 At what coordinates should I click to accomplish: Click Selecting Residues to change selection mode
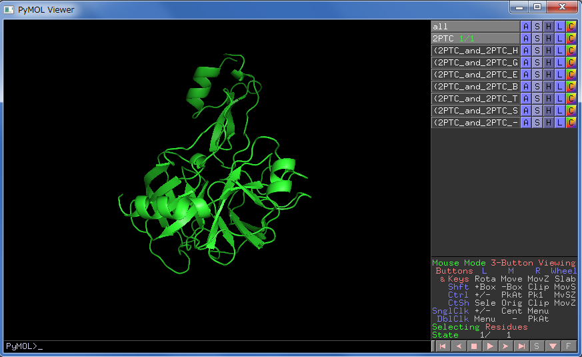[479, 327]
